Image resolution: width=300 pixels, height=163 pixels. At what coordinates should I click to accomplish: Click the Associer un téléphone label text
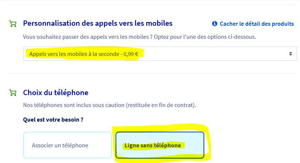pyautogui.click(x=60, y=145)
